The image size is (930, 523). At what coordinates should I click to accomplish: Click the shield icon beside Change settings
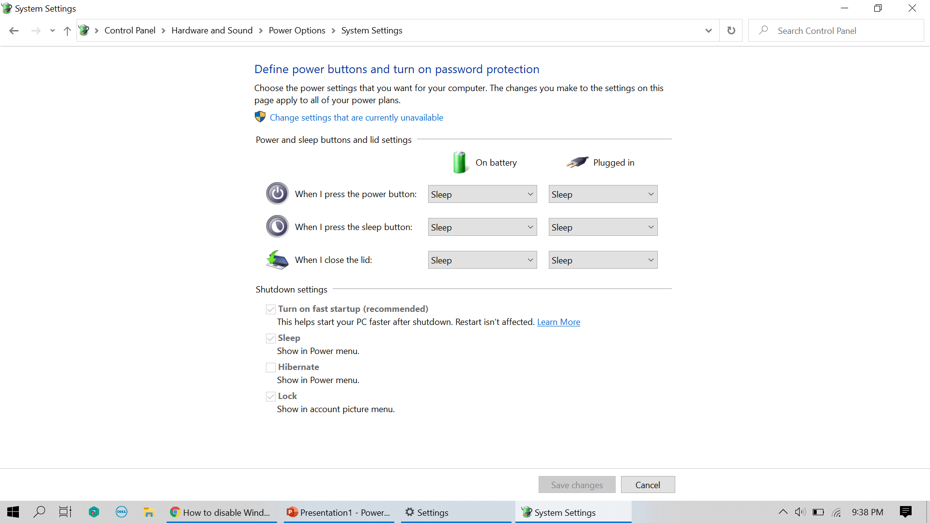coord(260,117)
